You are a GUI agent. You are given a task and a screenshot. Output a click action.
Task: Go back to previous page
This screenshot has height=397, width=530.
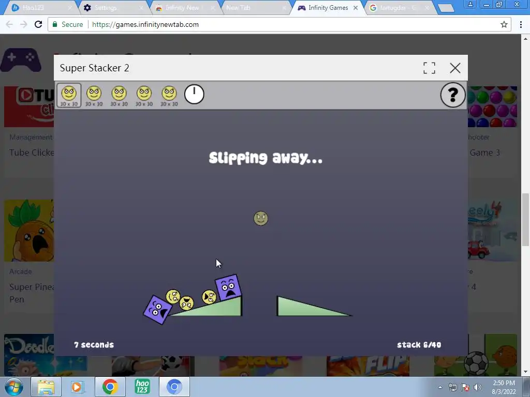[9, 24]
